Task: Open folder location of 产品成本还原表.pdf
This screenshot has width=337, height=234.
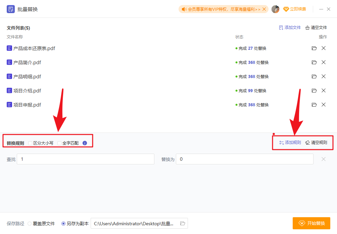Action: 314,48
